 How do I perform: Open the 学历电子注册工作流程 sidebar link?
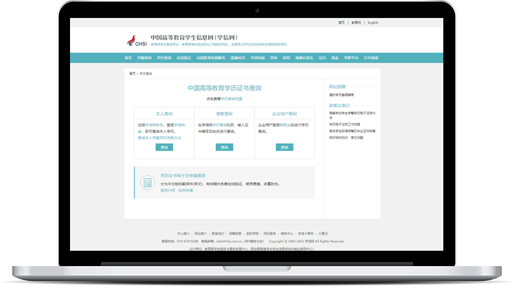(x=344, y=124)
